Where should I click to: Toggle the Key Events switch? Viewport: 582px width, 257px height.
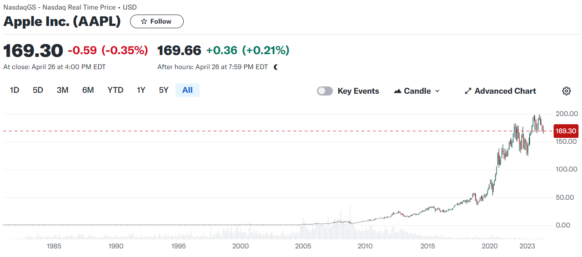pos(325,91)
